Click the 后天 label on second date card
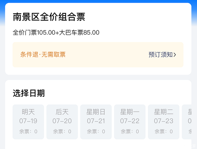 tap(62, 112)
